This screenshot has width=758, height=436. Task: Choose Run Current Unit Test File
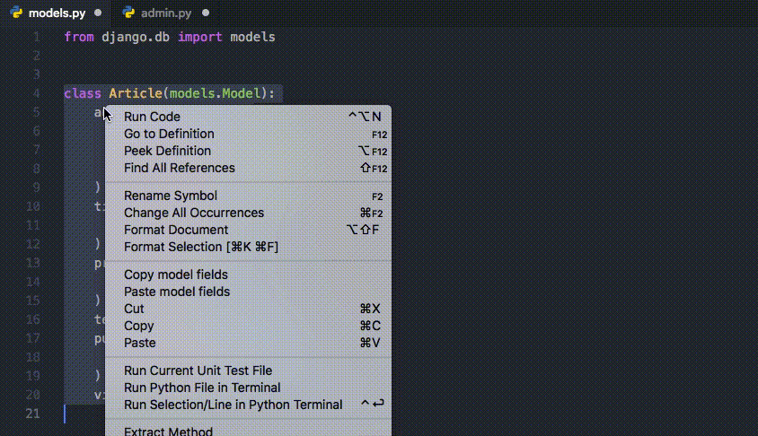248,371
